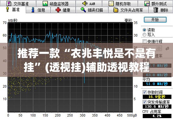Open the 文件基准 tab
This screenshot has width=173, height=120.
tap(18, 3)
